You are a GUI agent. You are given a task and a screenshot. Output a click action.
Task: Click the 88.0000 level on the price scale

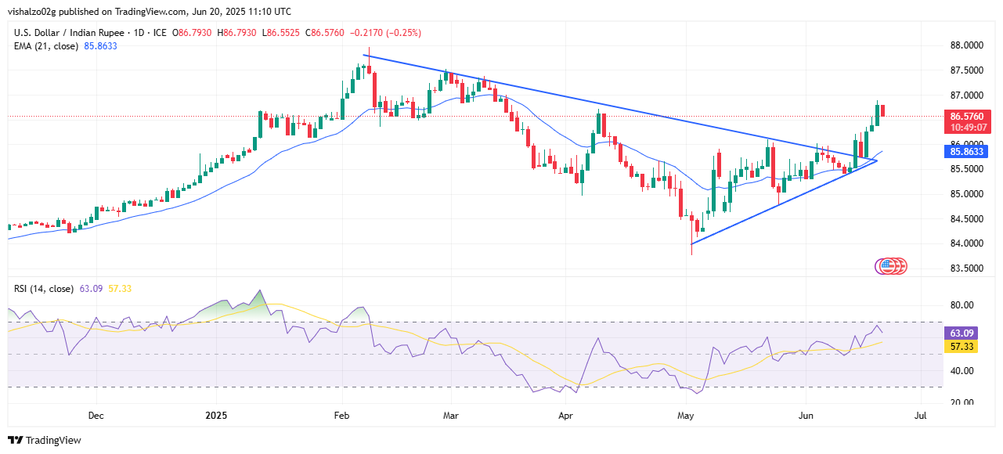click(x=968, y=45)
